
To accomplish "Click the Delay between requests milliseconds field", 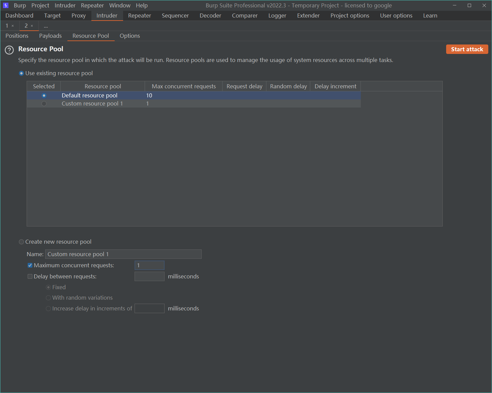I will 149,276.
